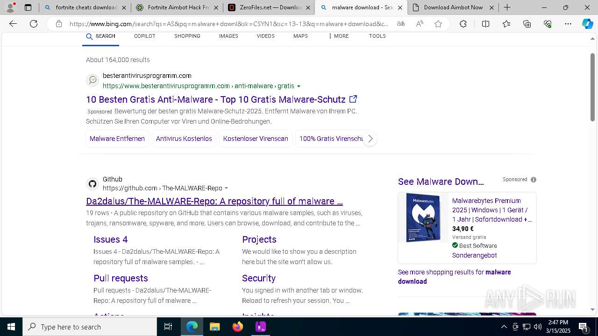
Task: Expand the besterantivirusprogramm URL dropdown arrow
Action: pos(299,86)
